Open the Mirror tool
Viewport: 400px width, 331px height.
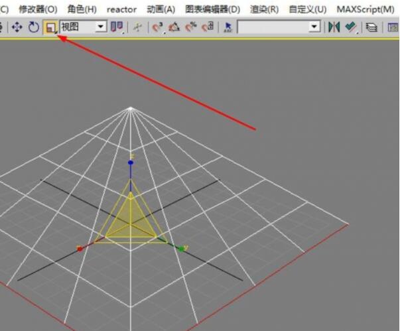pyautogui.click(x=333, y=27)
